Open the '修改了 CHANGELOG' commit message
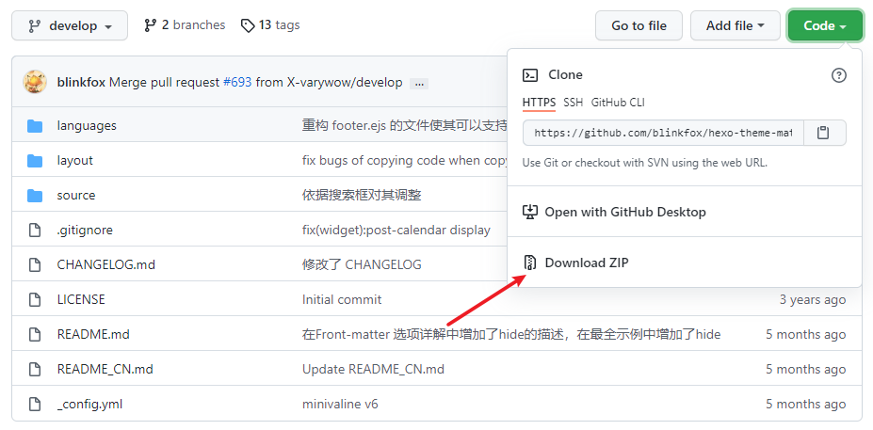This screenshot has height=430, width=873. 362,264
